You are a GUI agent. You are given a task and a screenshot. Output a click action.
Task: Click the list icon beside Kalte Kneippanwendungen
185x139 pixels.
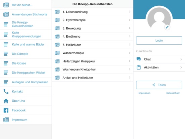click(x=6, y=35)
